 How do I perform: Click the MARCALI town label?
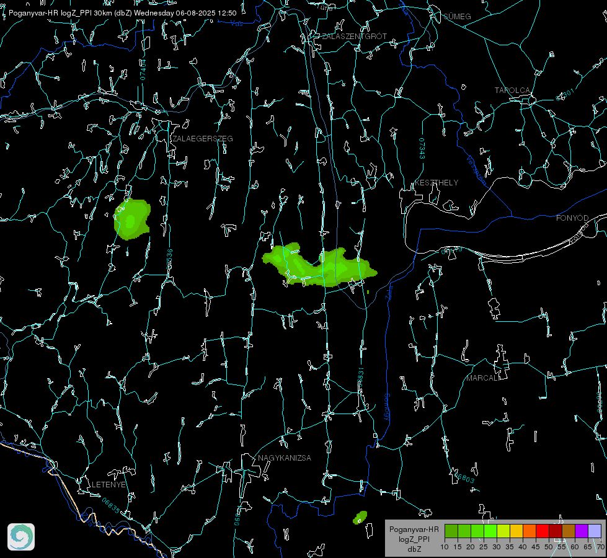click(x=483, y=378)
